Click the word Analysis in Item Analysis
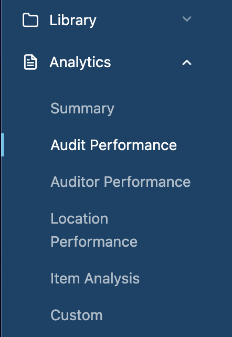232x337 pixels. [x=112, y=279]
